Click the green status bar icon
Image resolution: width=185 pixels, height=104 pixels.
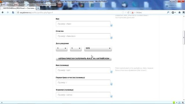(x=174, y=103)
